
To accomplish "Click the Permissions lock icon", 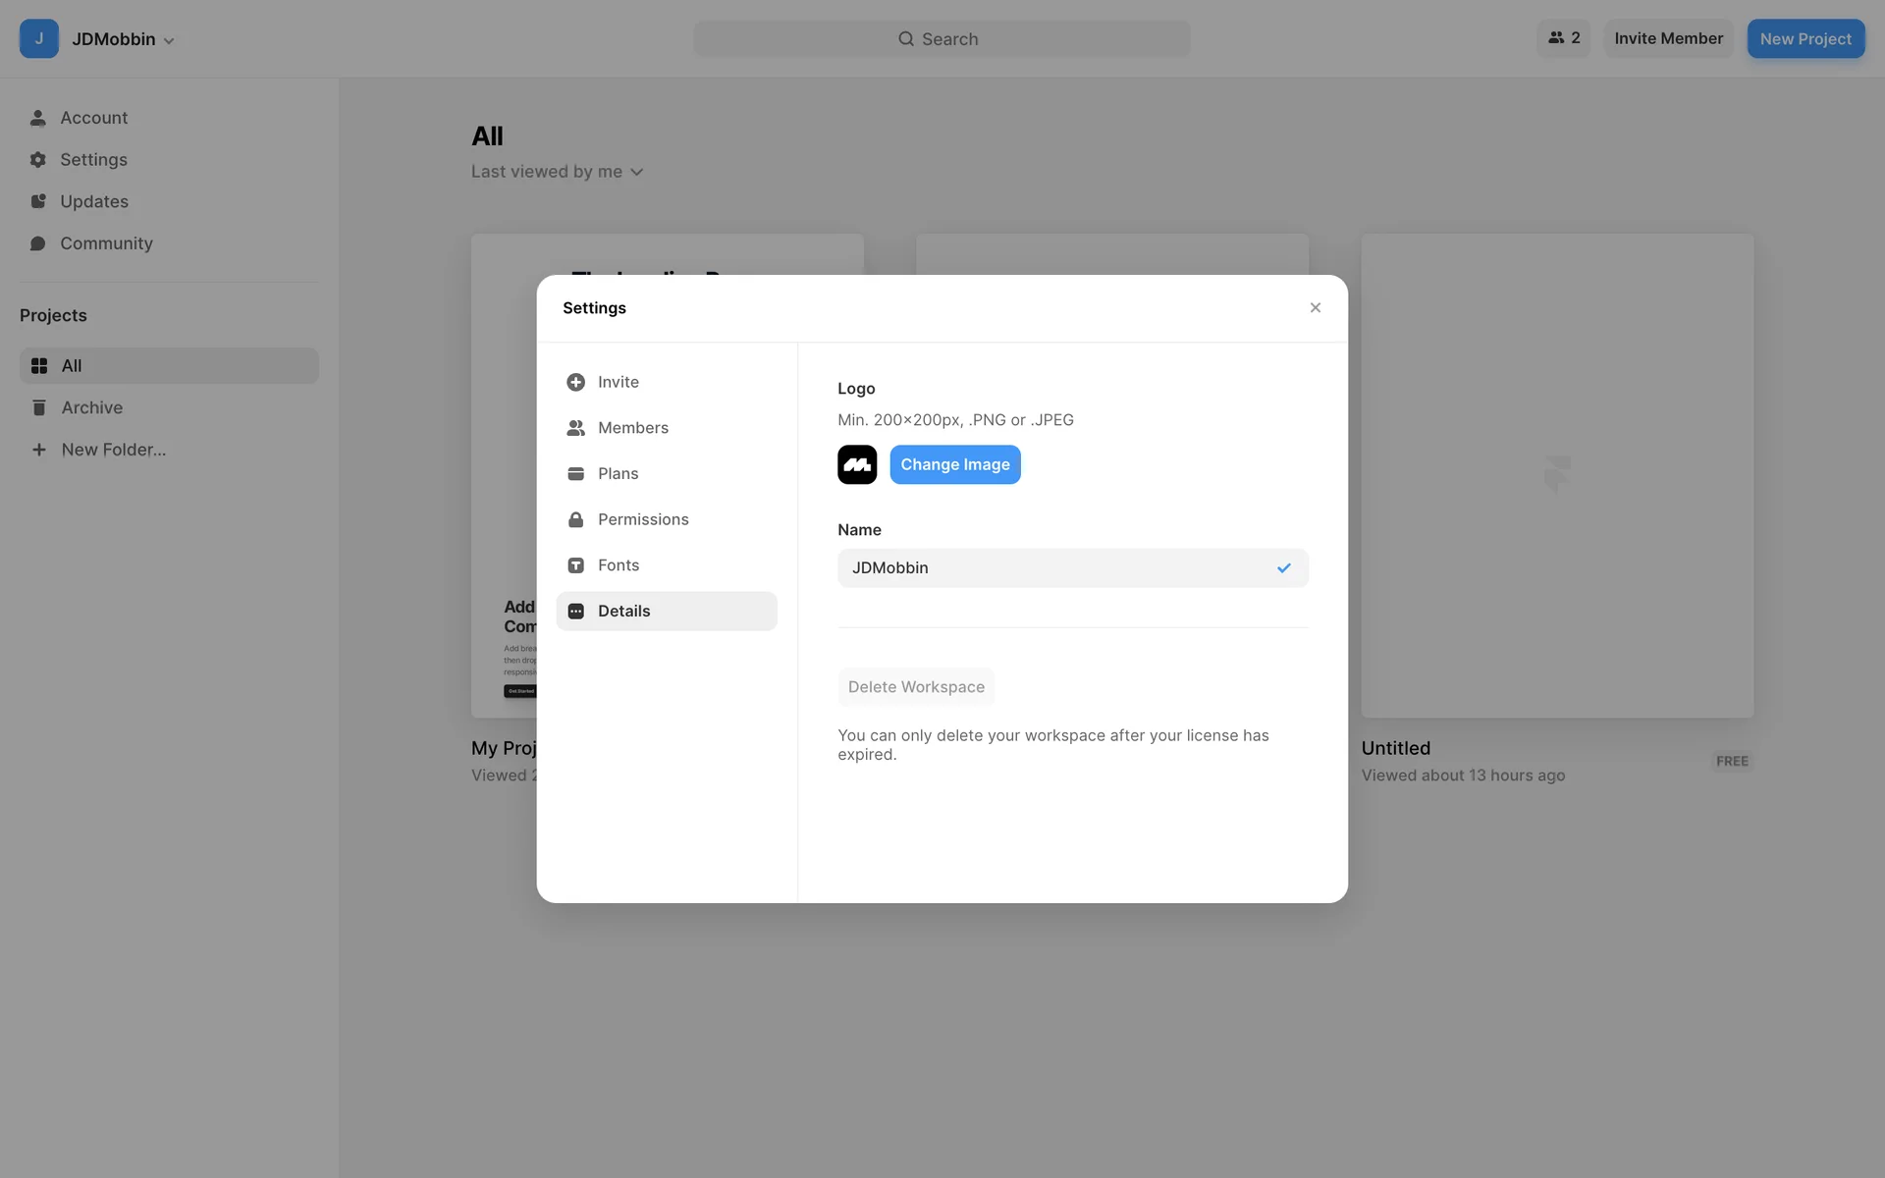I will [575, 519].
